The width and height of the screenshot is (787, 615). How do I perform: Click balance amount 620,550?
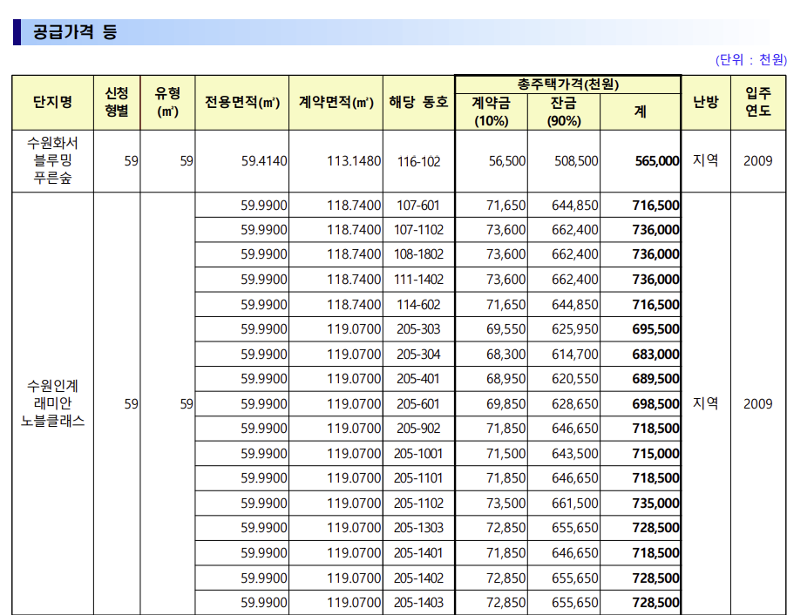[x=574, y=379]
